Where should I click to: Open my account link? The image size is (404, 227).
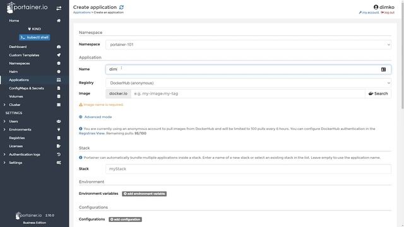tap(369, 13)
